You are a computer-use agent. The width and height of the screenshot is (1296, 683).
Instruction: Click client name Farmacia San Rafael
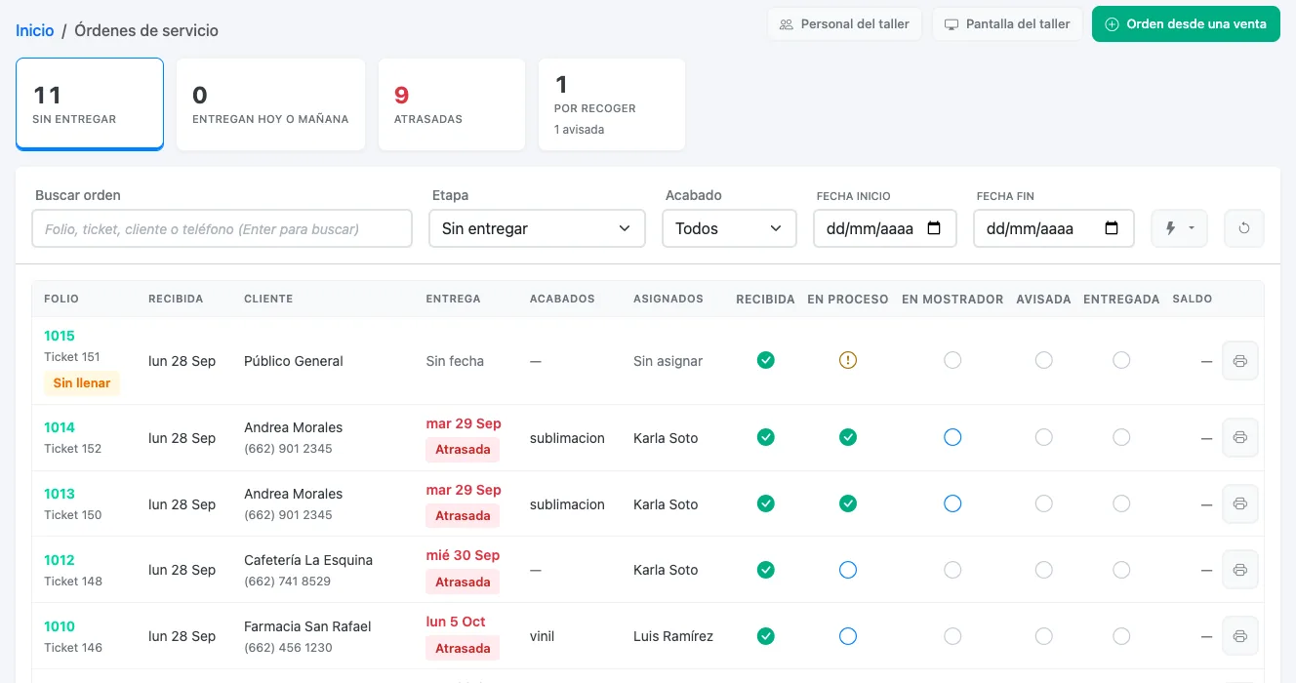[x=307, y=626]
